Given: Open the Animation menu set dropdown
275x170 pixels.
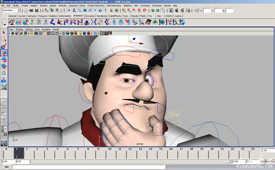Looking at the screenshot, I should click(19, 10).
